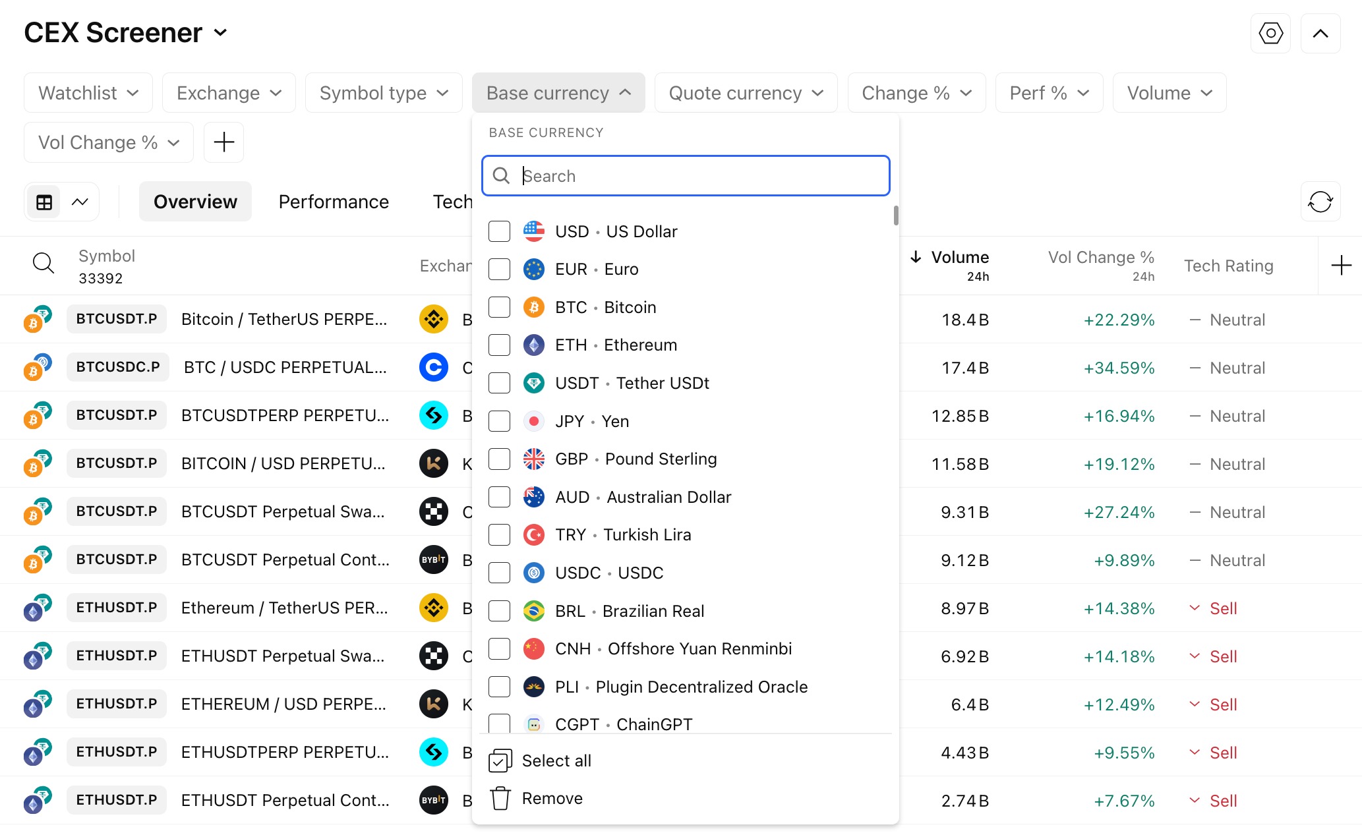The image size is (1362, 833).
Task: Enable the TRY Turkish Lira checkbox
Action: click(499, 534)
